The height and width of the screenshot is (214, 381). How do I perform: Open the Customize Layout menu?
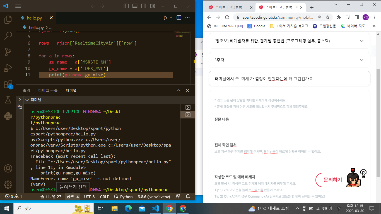(x=152, y=6)
